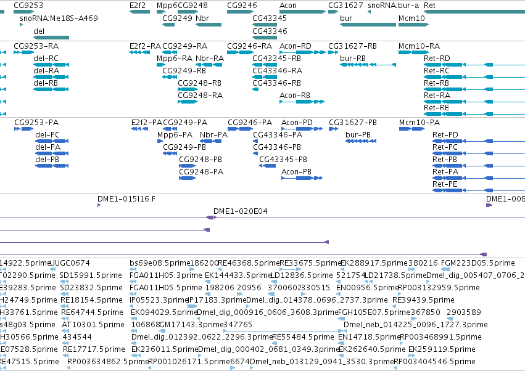
Task: Click the DME1-015I16.F marker
Action: click(x=99, y=205)
